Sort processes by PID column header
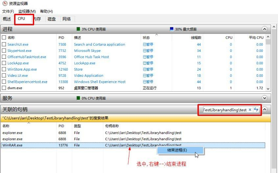The height and width of the screenshot is (173, 278). (61, 38)
